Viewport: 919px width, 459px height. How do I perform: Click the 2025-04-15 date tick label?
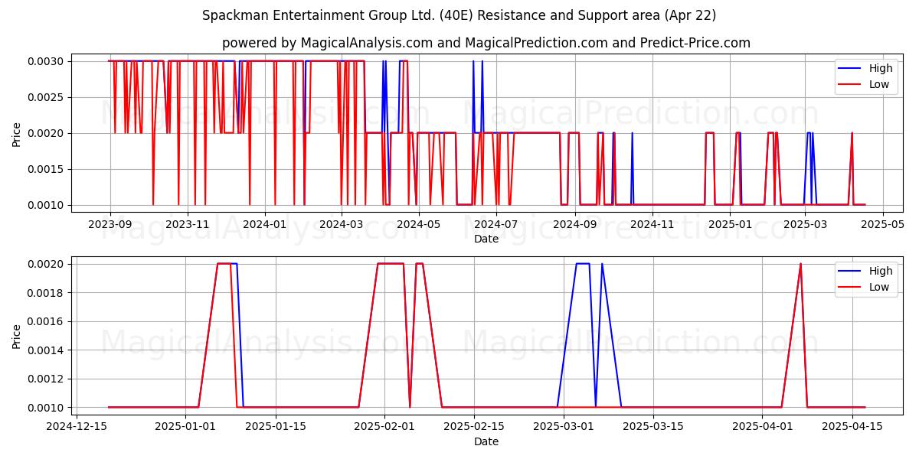pyautogui.click(x=852, y=426)
